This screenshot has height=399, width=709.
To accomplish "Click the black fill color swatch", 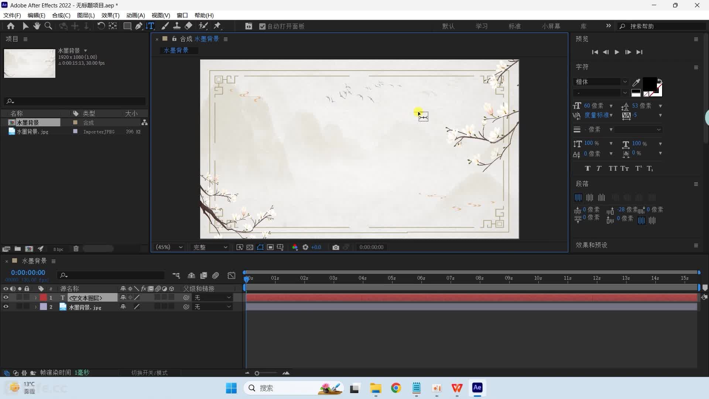I will (x=650, y=84).
